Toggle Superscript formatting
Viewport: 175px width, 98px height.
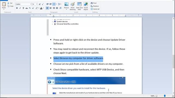click(x=33, y=8)
